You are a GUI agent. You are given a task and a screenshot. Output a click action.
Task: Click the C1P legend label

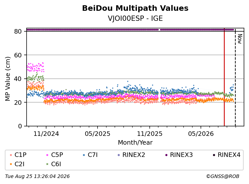coord(21,155)
